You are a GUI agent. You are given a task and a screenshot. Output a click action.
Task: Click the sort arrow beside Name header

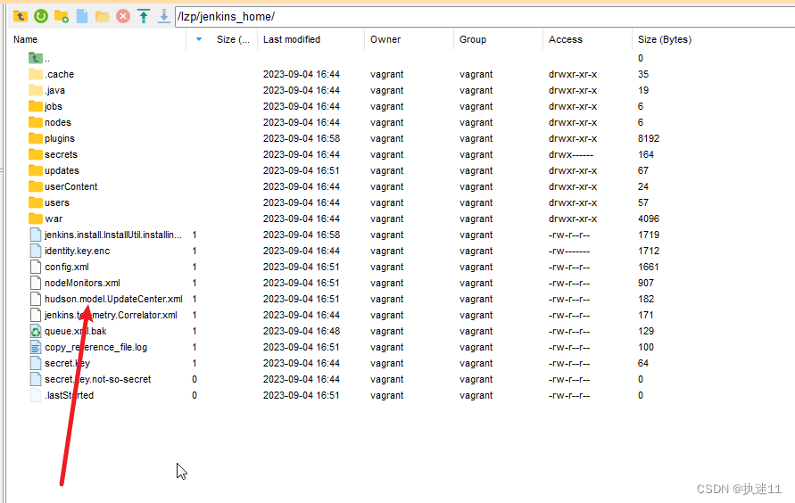click(199, 39)
